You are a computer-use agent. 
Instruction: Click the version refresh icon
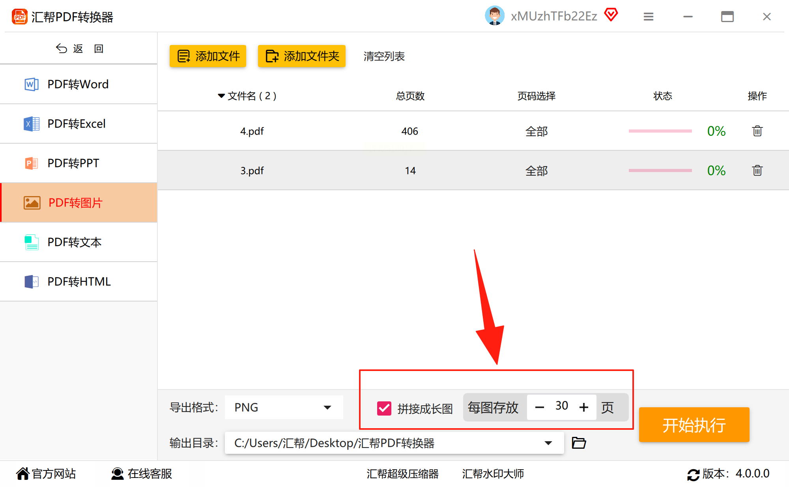pos(693,474)
